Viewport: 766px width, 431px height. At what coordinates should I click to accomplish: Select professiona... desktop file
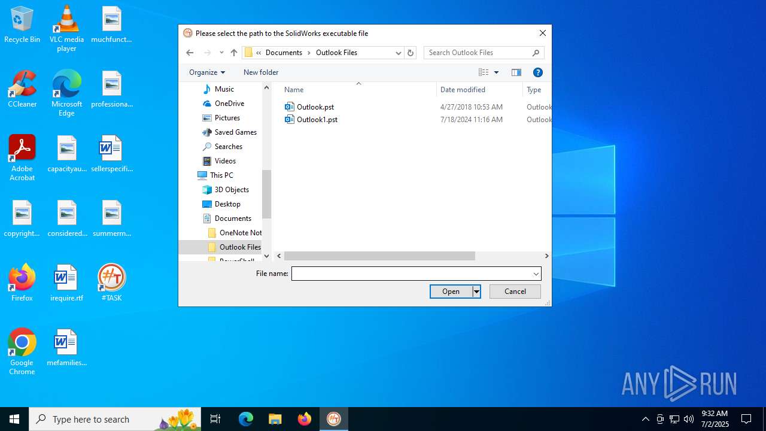click(x=111, y=90)
